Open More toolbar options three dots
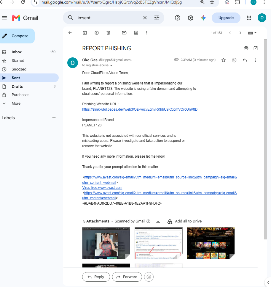The width and height of the screenshot is (271, 287). coord(147,33)
